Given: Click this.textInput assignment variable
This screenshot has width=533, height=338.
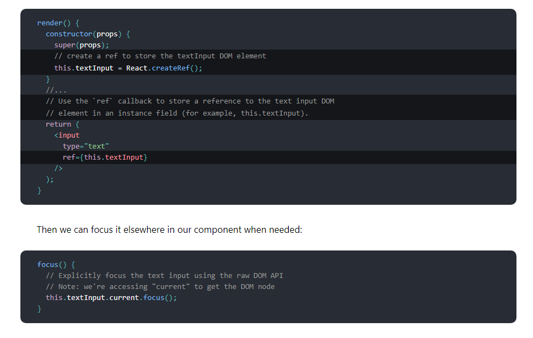Looking at the screenshot, I should point(84,68).
